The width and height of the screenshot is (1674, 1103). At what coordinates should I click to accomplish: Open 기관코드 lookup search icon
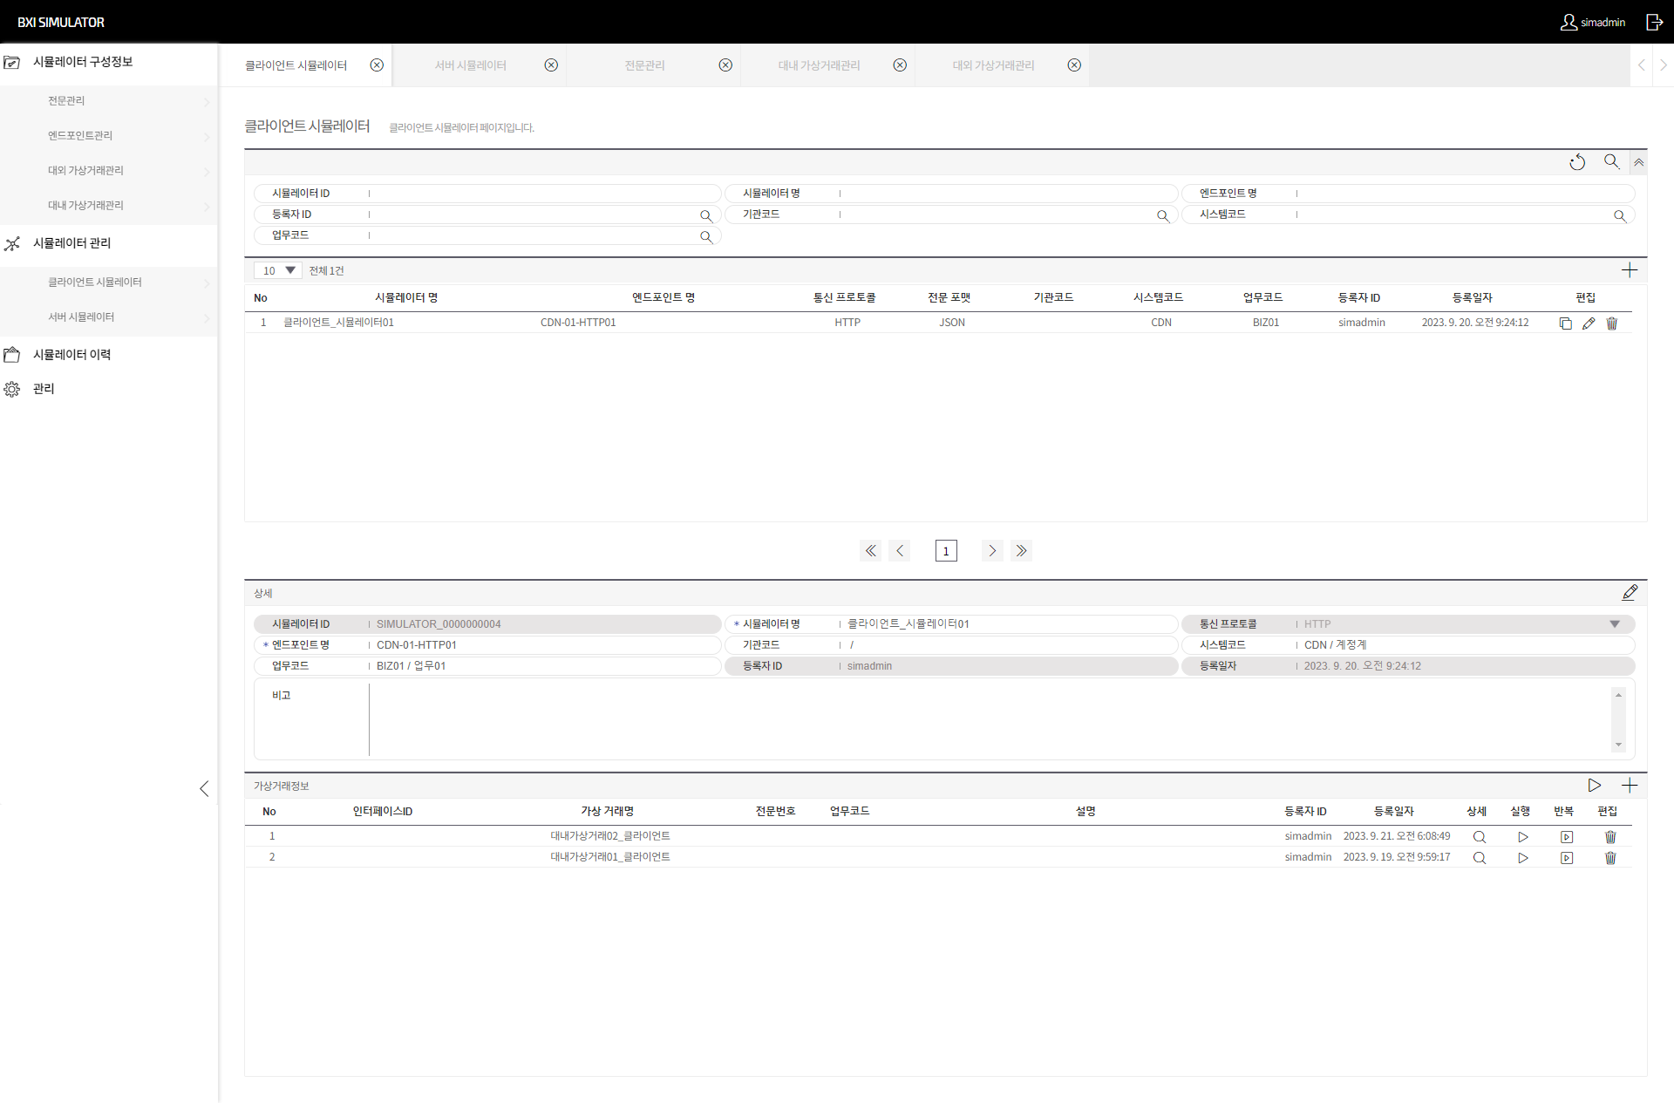point(1163,215)
